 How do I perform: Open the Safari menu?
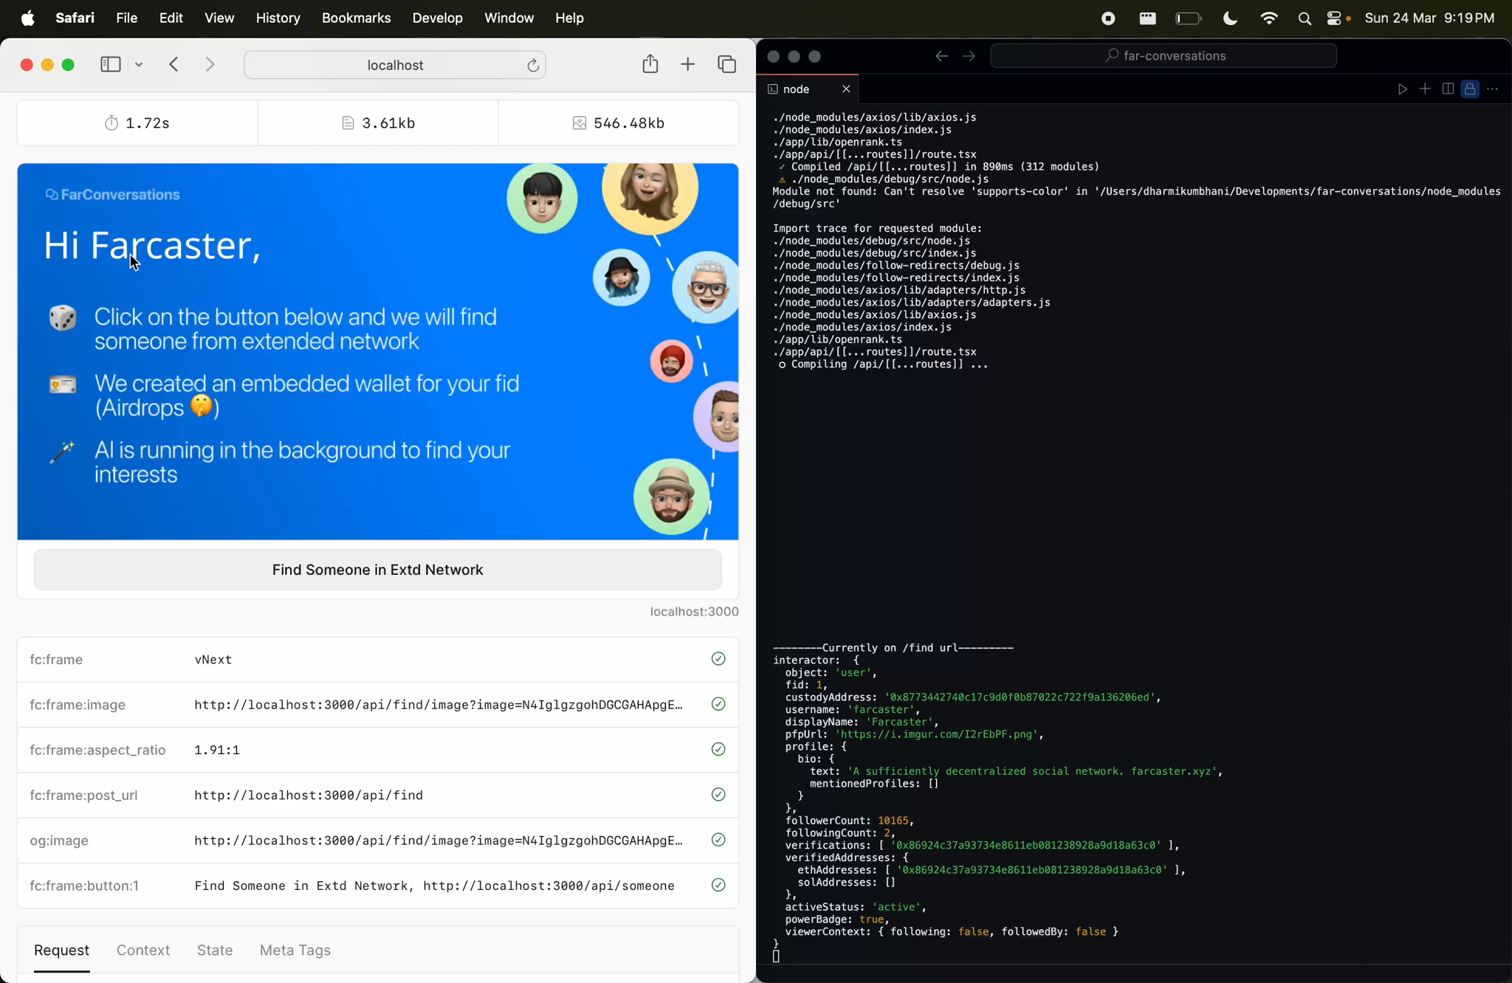coord(75,18)
